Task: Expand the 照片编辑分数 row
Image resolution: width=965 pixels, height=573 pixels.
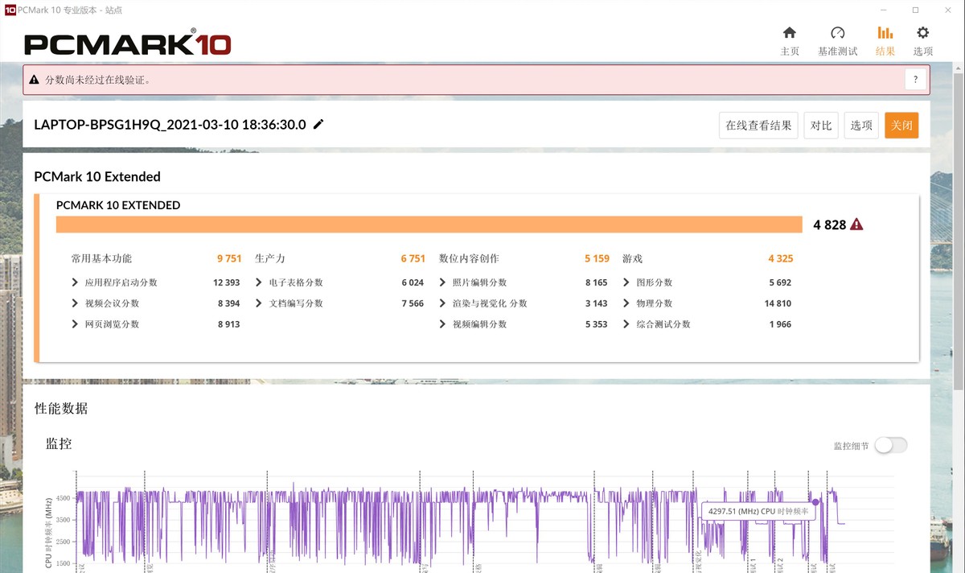Action: pyautogui.click(x=443, y=282)
